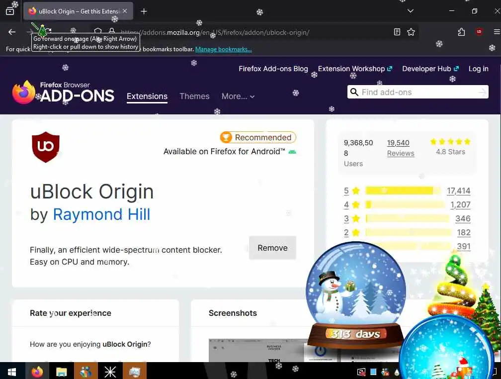This screenshot has height=379, width=501.
Task: Switch to Extensions section
Action: [147, 96]
